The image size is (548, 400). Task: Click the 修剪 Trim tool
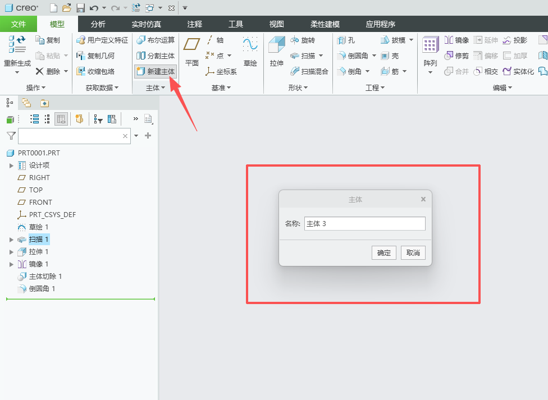(456, 56)
